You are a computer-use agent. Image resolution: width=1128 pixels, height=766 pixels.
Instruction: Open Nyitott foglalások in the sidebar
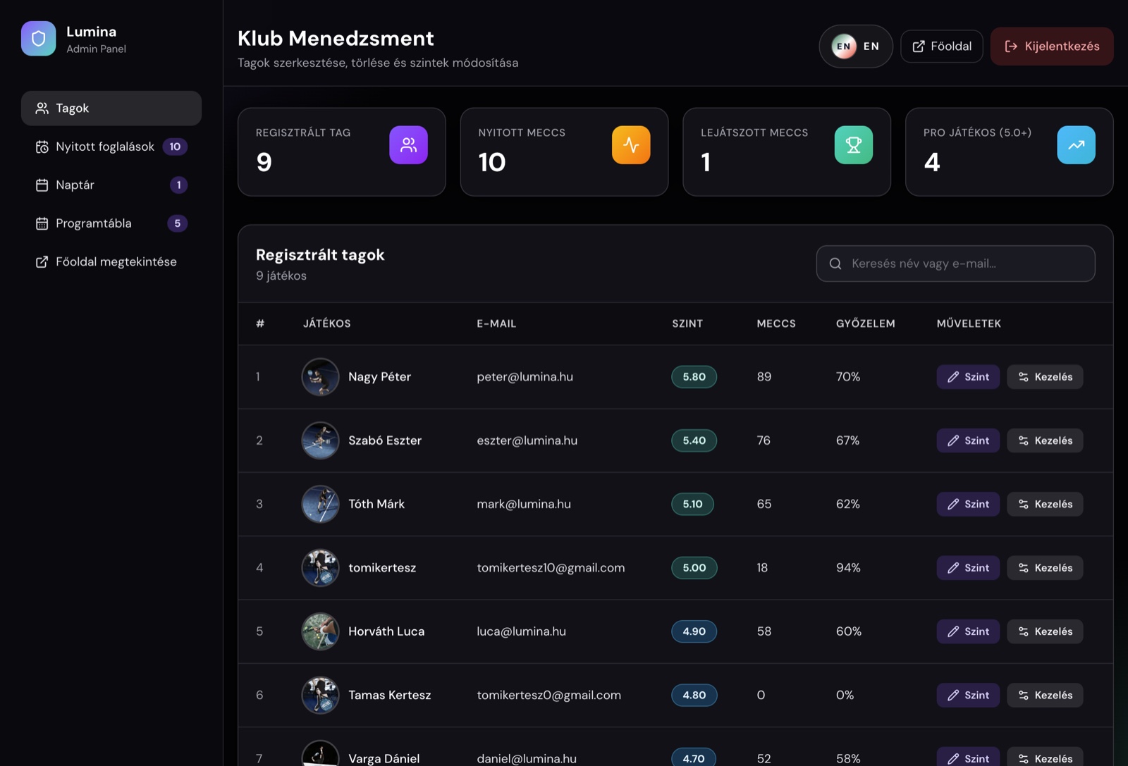click(x=111, y=147)
